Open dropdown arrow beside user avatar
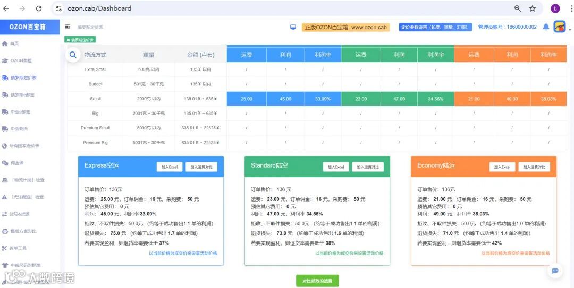Screen dimensions: 574x288 [x=570, y=29]
